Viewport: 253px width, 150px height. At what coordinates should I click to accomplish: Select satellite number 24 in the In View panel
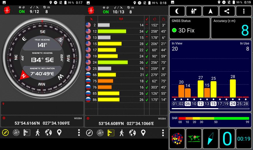[x=233, y=103]
